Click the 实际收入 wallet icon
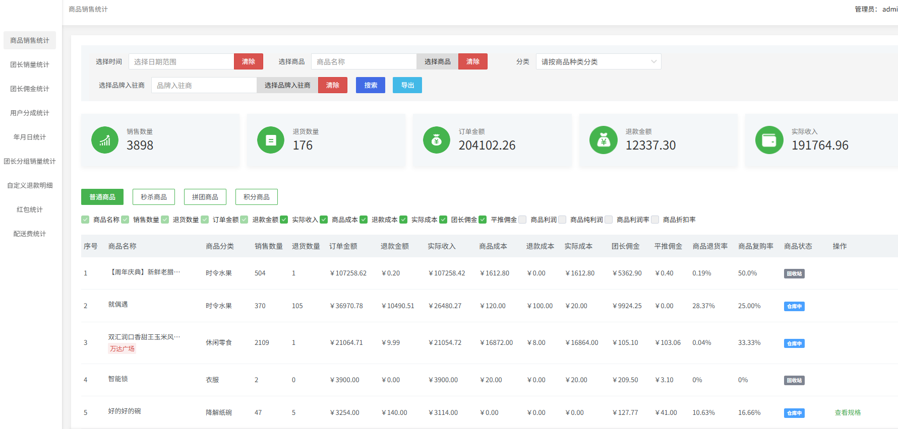 coord(769,140)
